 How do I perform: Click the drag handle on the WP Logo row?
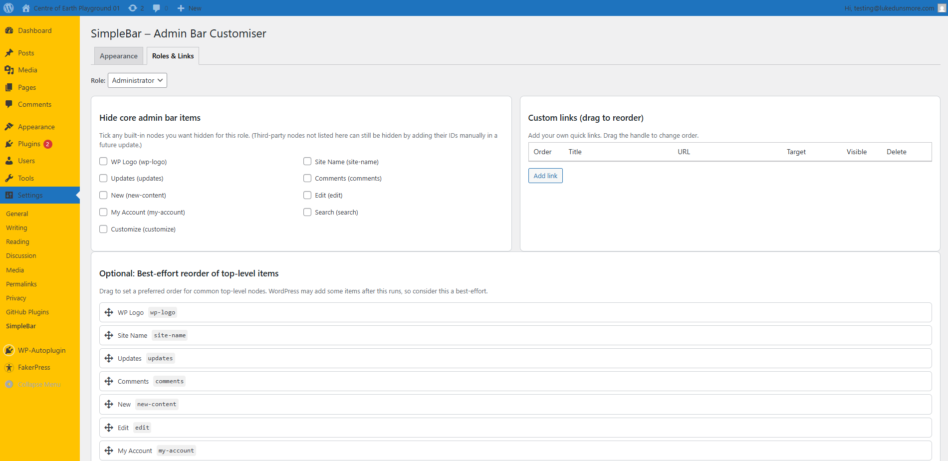(x=109, y=312)
